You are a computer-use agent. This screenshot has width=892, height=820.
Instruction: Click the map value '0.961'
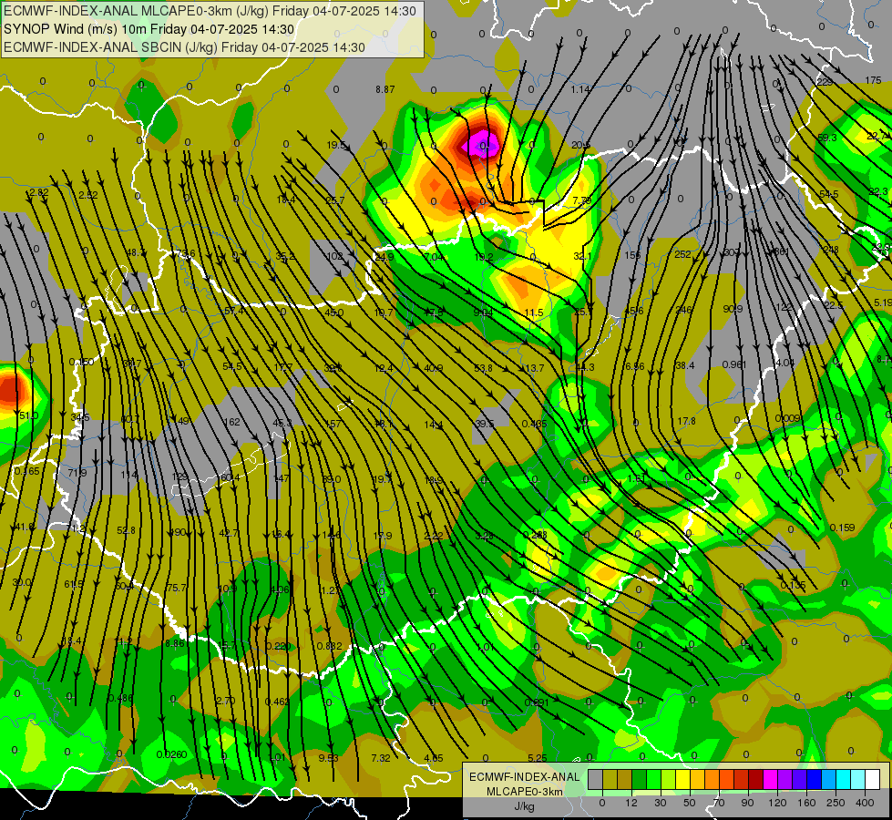point(733,364)
